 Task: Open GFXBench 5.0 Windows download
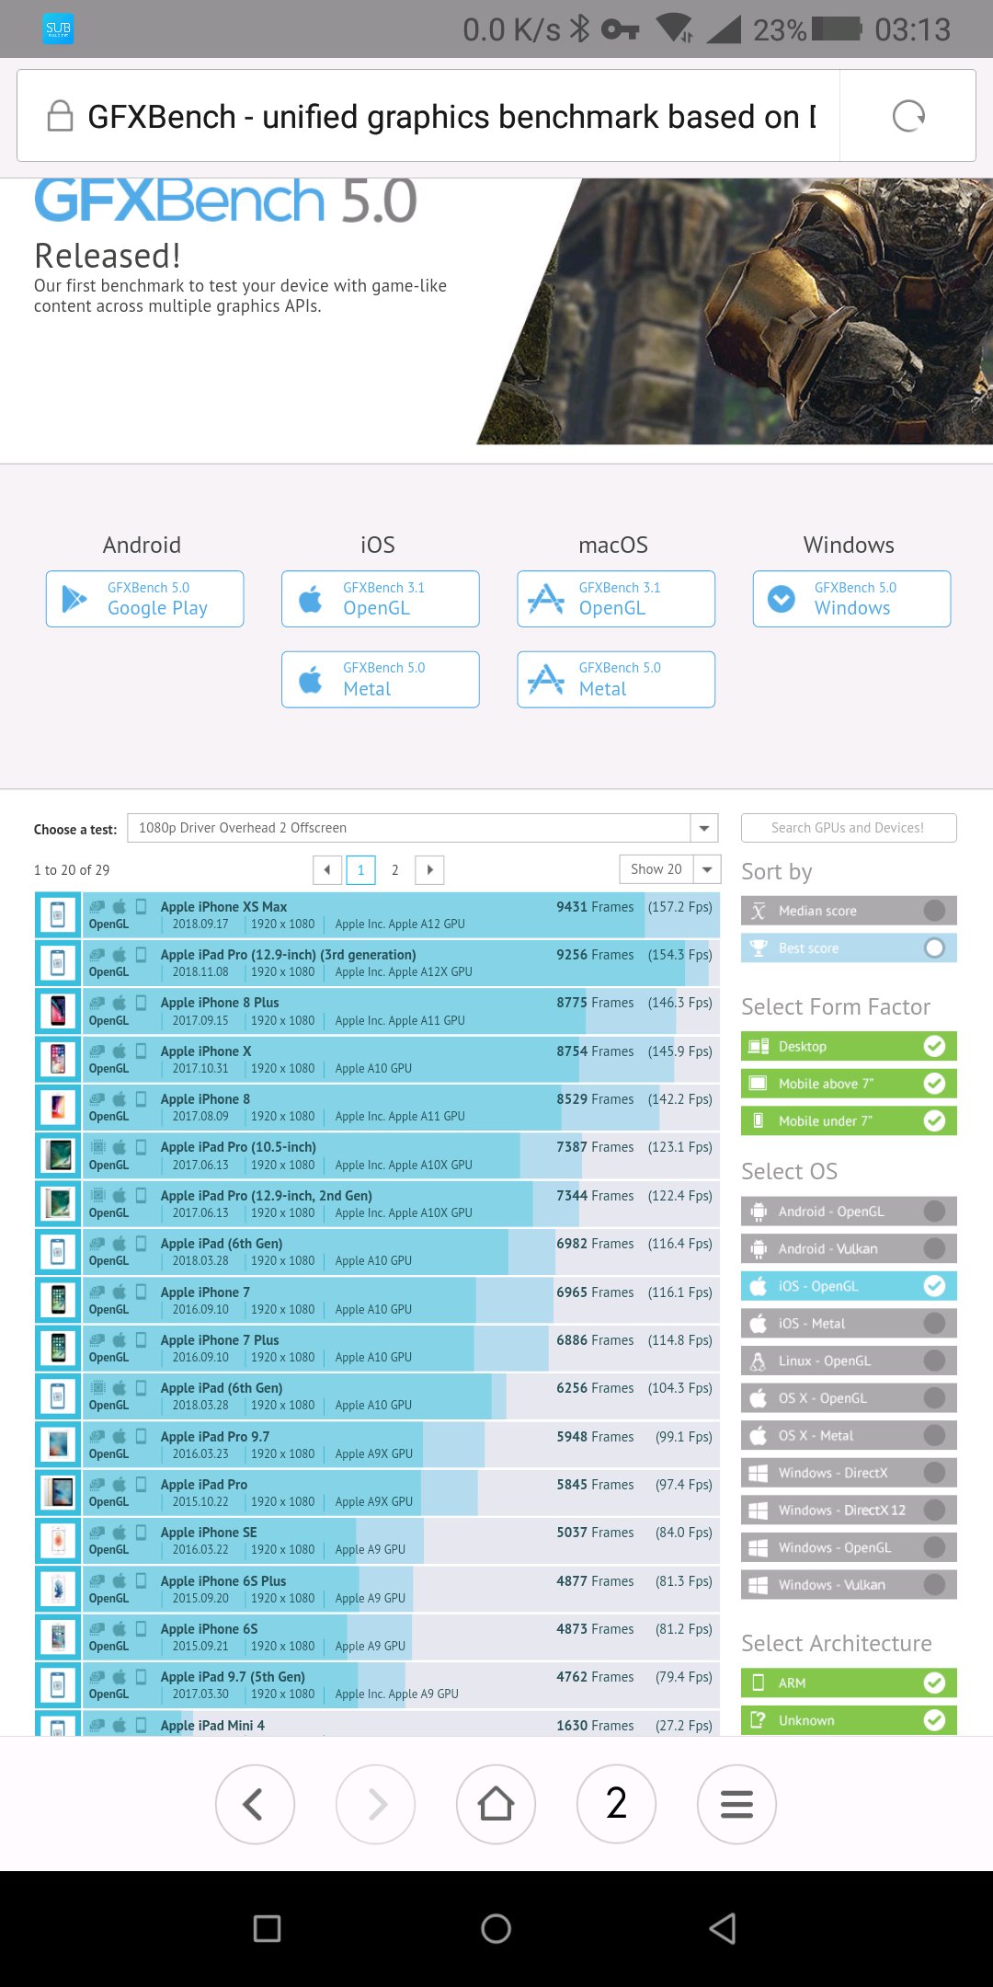pyautogui.click(x=851, y=599)
